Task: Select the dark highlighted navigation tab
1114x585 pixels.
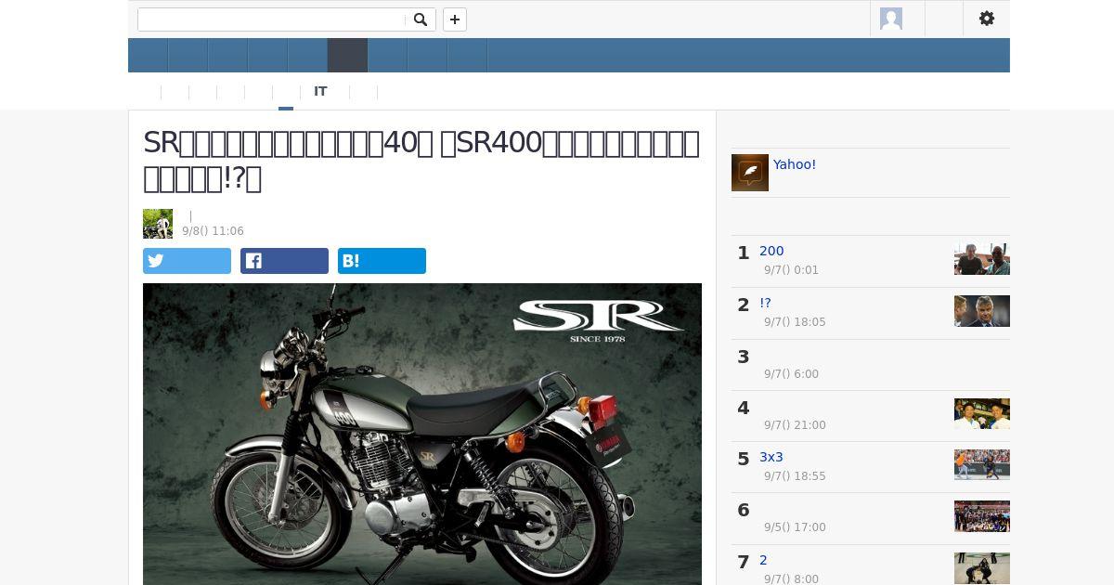Action: coord(347,55)
